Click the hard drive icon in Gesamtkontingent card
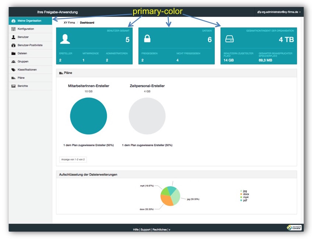 tap(230, 39)
